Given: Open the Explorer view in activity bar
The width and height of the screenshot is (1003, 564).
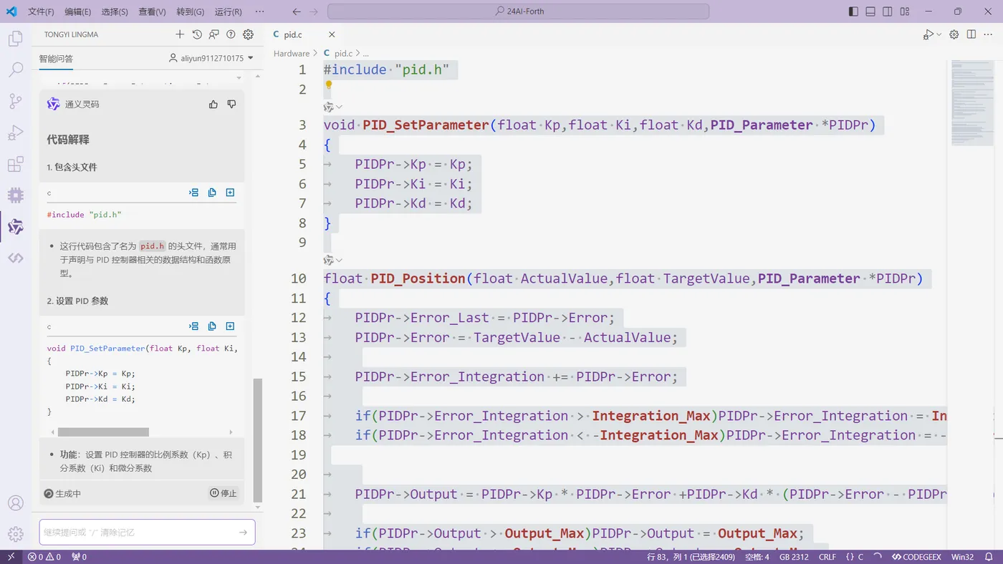Looking at the screenshot, I should (15, 39).
